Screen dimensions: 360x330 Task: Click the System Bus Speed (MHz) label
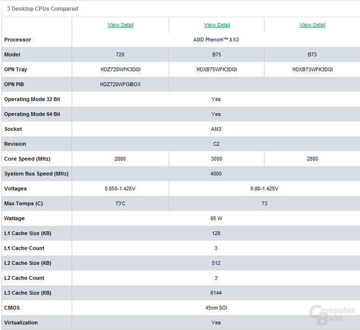pos(36,174)
